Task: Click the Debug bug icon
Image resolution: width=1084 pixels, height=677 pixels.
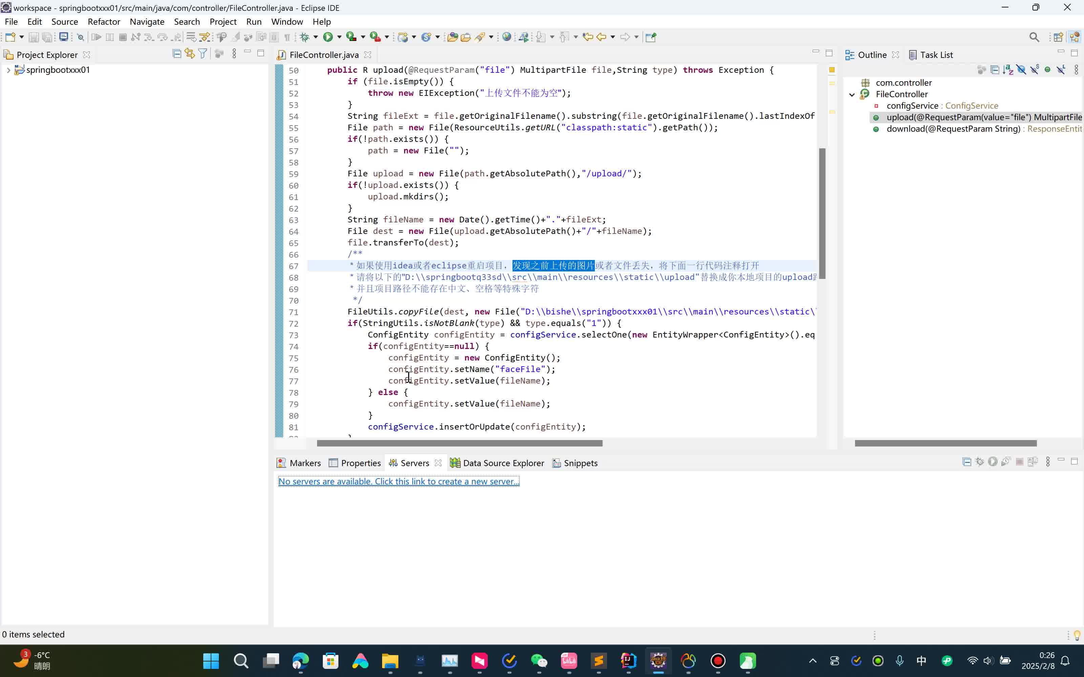Action: click(x=305, y=37)
